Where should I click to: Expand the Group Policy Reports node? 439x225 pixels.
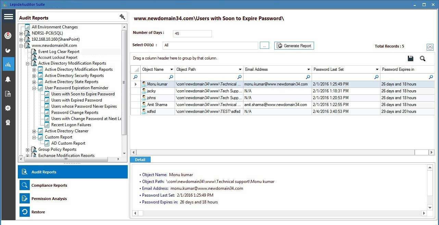coord(28,149)
